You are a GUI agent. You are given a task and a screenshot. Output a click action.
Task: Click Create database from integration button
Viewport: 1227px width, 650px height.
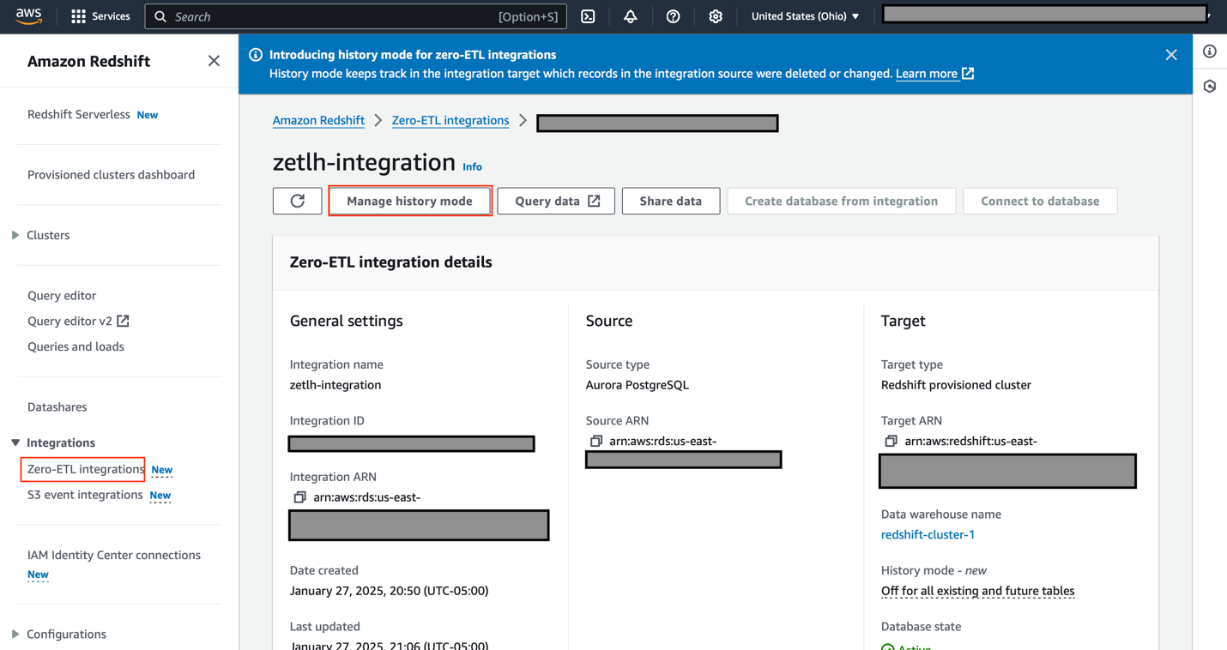(x=842, y=201)
